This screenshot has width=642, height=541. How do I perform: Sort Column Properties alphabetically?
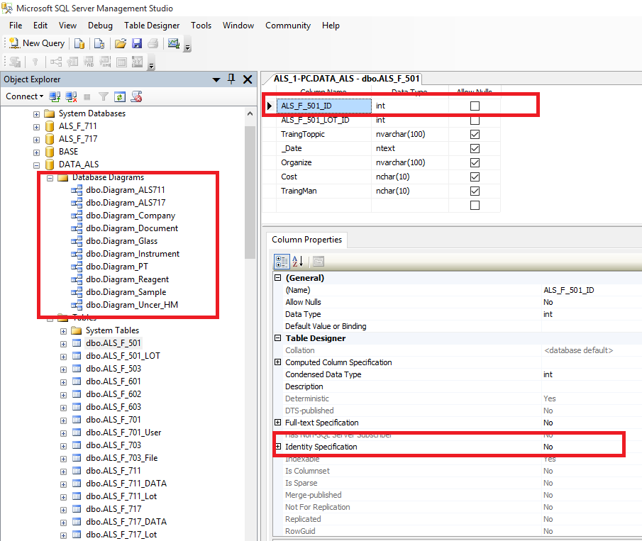(298, 261)
